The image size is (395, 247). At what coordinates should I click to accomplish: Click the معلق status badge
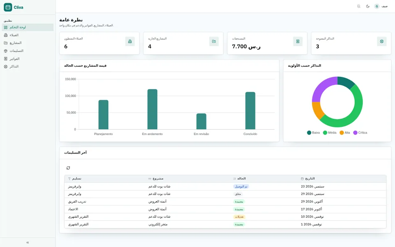coord(238,194)
